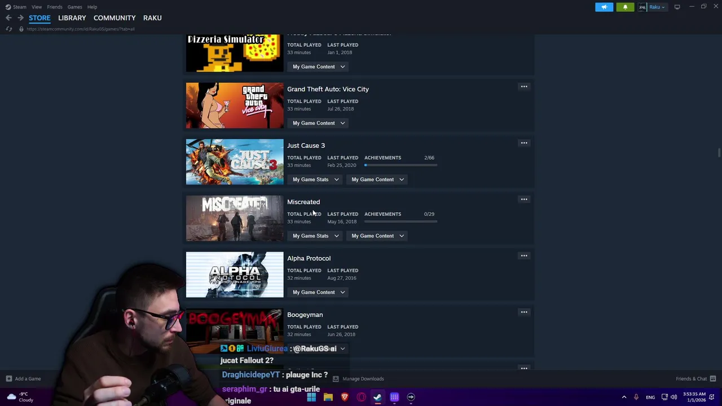722x406 pixels.
Task: Go forward with the right arrow
Action: pyautogui.click(x=20, y=18)
